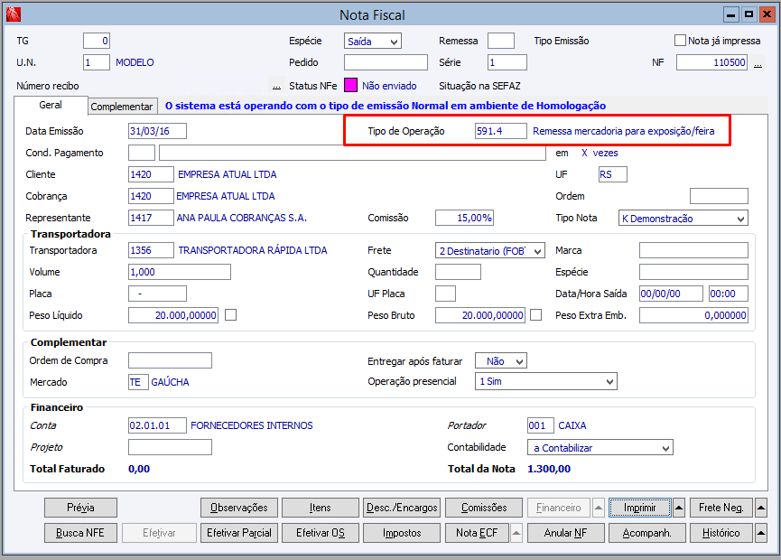Open the Número recibo ellipsis lookup button
Image resolution: width=781 pixels, height=560 pixels.
(x=276, y=86)
